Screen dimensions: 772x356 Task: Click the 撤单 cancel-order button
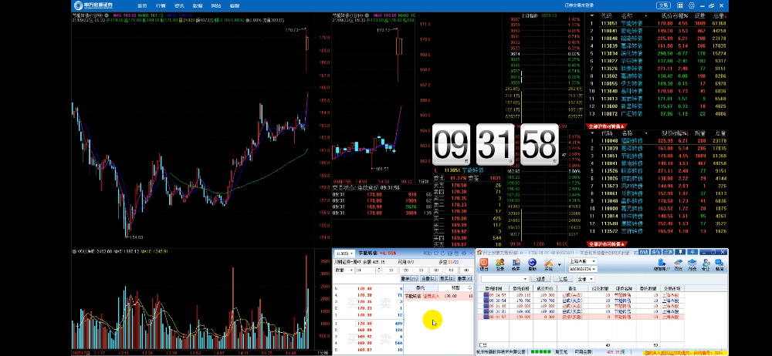[x=410, y=278]
